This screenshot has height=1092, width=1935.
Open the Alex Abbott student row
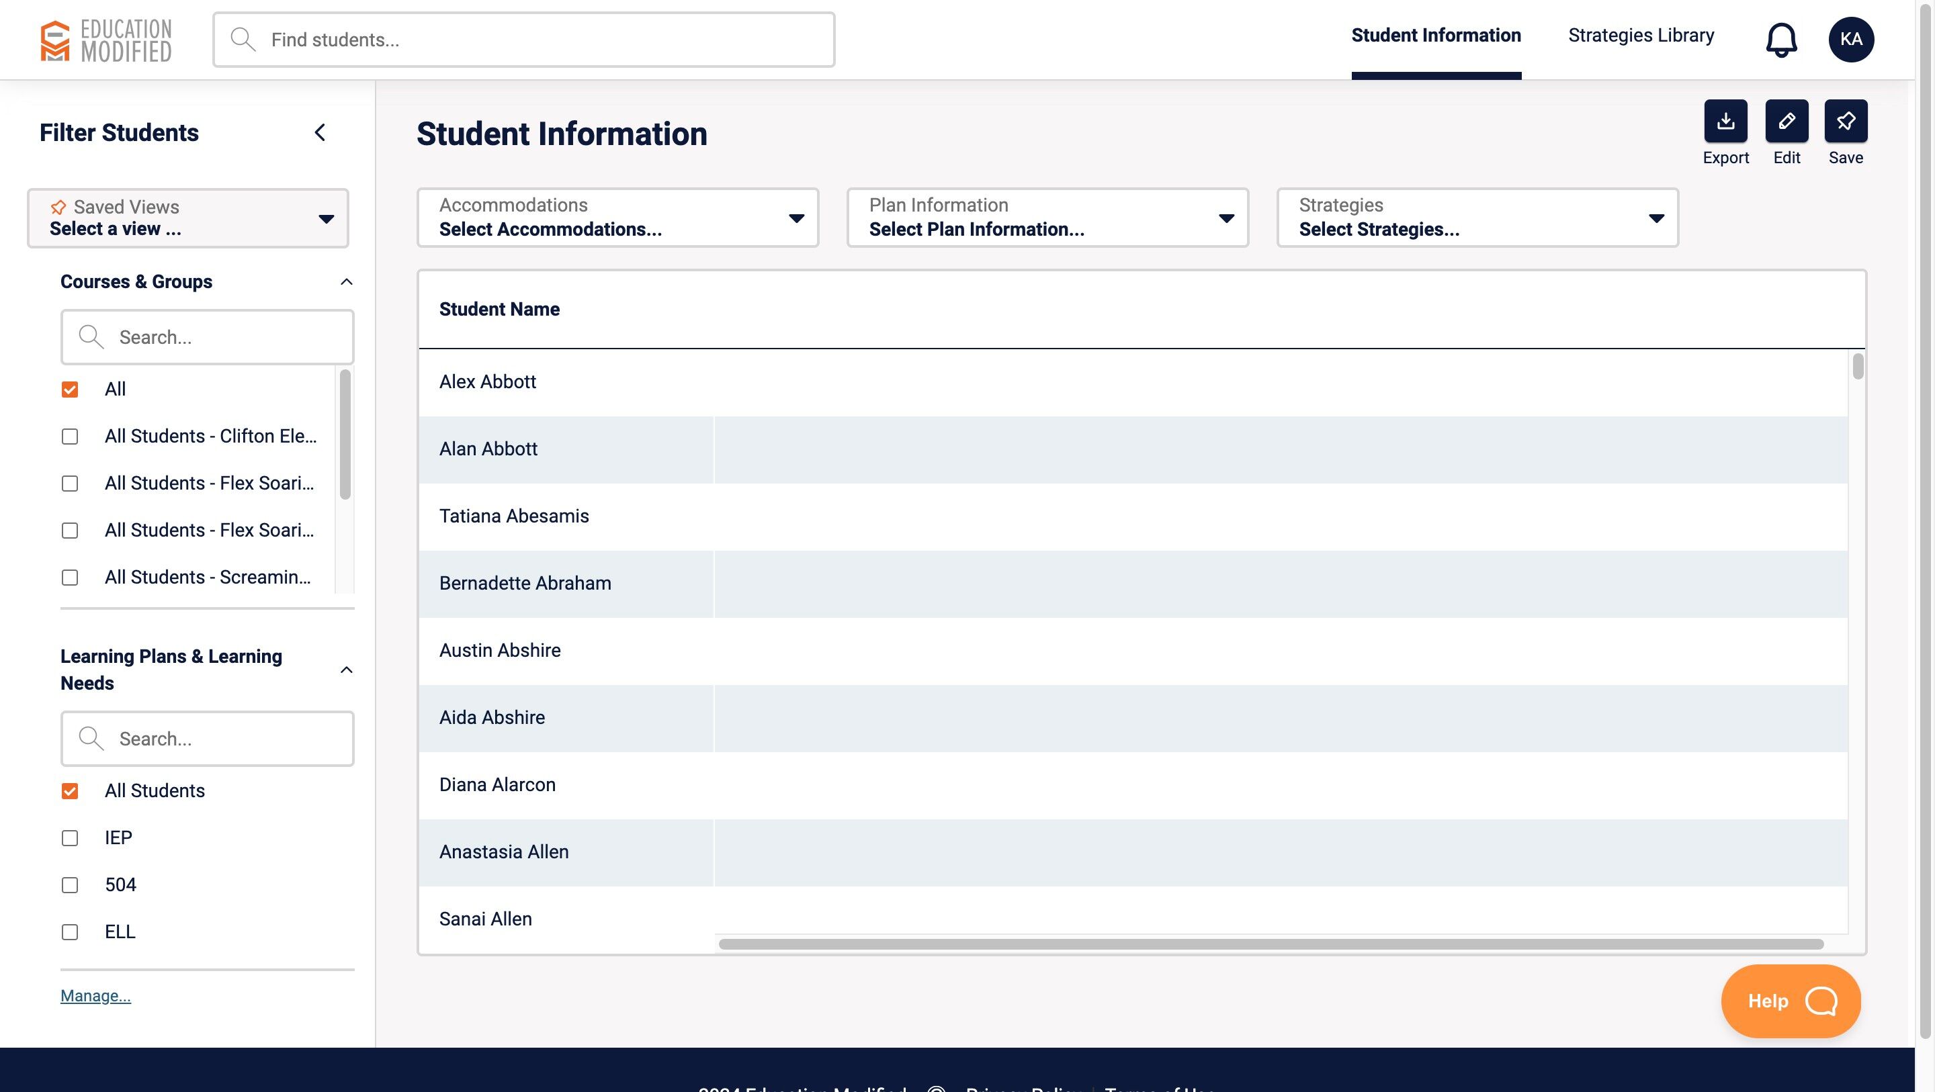coord(488,381)
